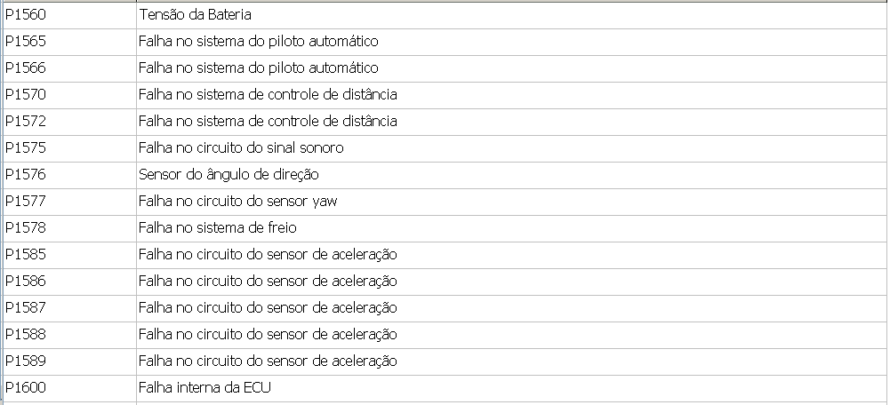Click "Falha no circuito do sinal sonoro"
This screenshot has width=890, height=405.
pyautogui.click(x=241, y=148)
